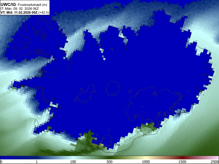The width and height of the screenshot is (219, 164).
Task: Click the map value label '399'
Action: 22,86
